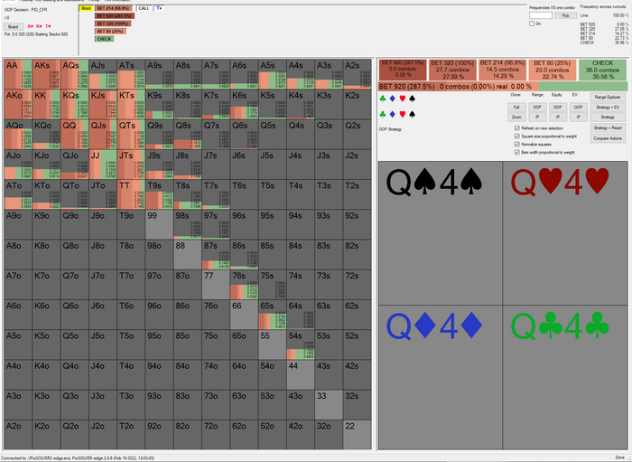Select the black spade icon in first suit row
This screenshot has width=632, height=462.
[412, 99]
